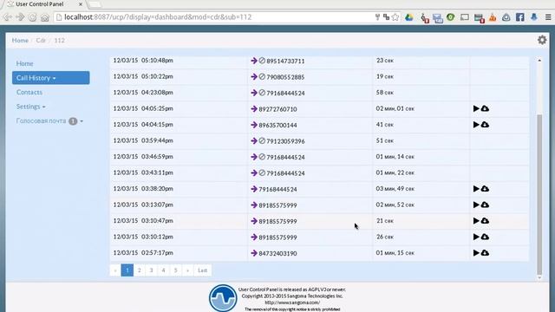Click the browser back arrow

pyautogui.click(x=8, y=17)
